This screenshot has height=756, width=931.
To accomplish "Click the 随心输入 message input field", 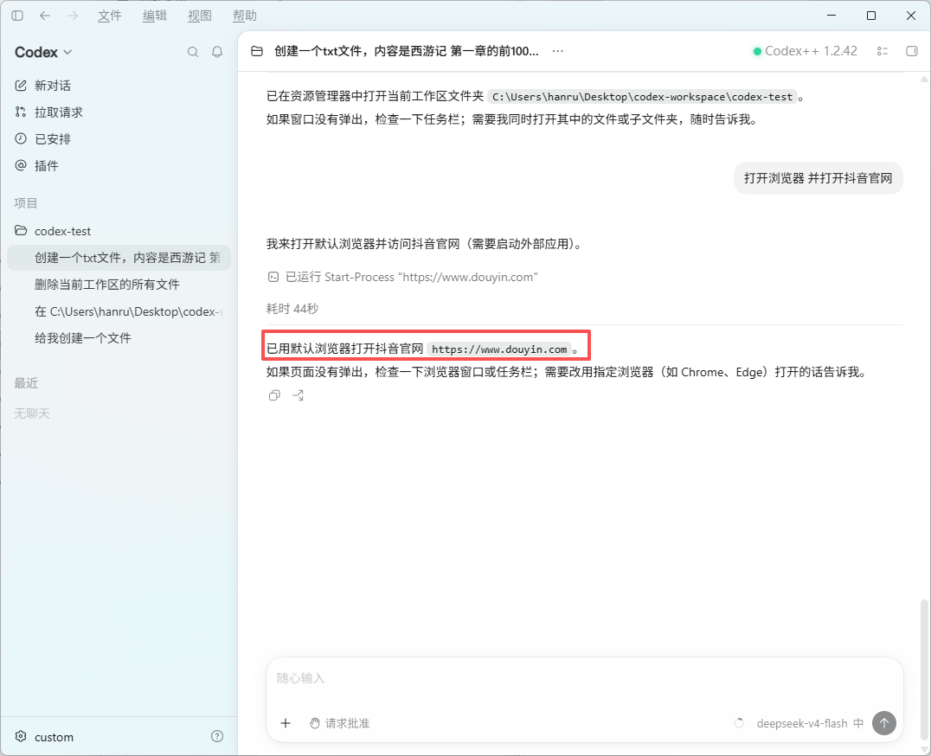I will 584,678.
